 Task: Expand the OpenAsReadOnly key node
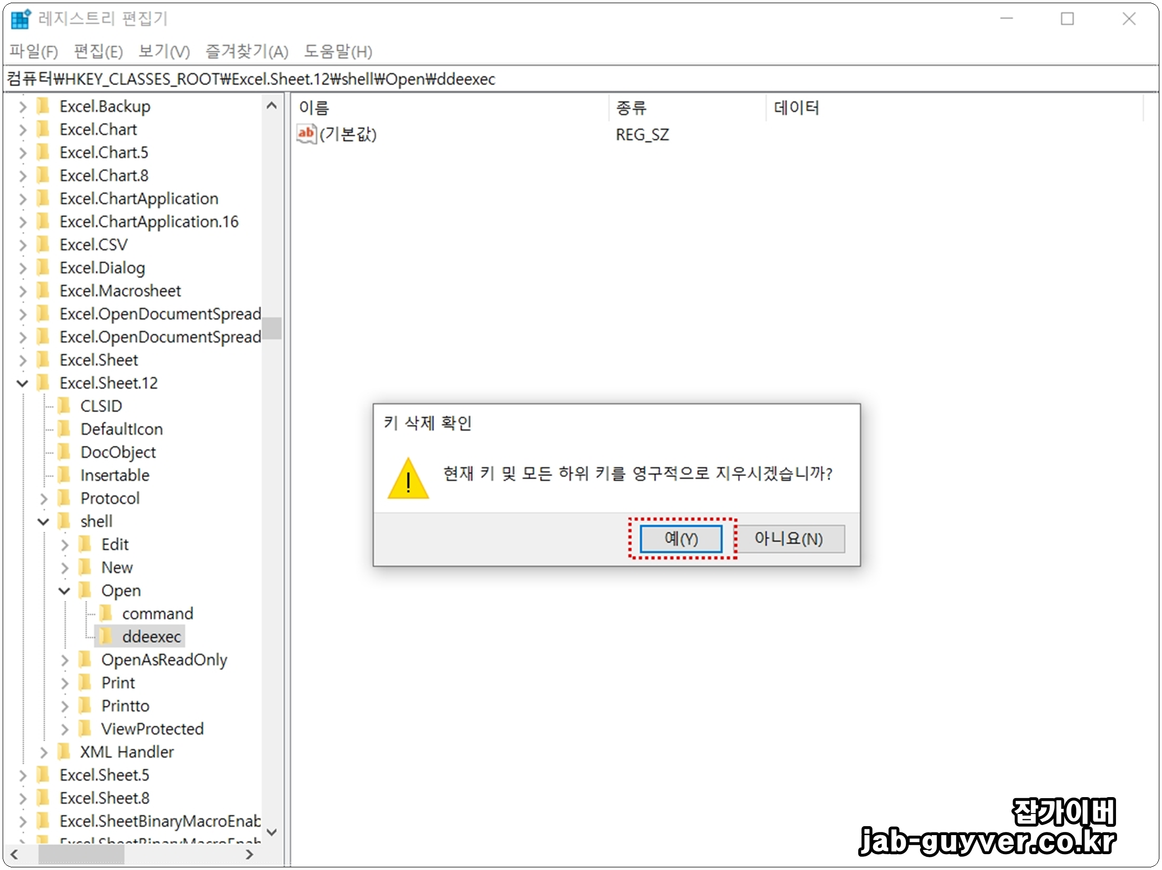click(64, 660)
